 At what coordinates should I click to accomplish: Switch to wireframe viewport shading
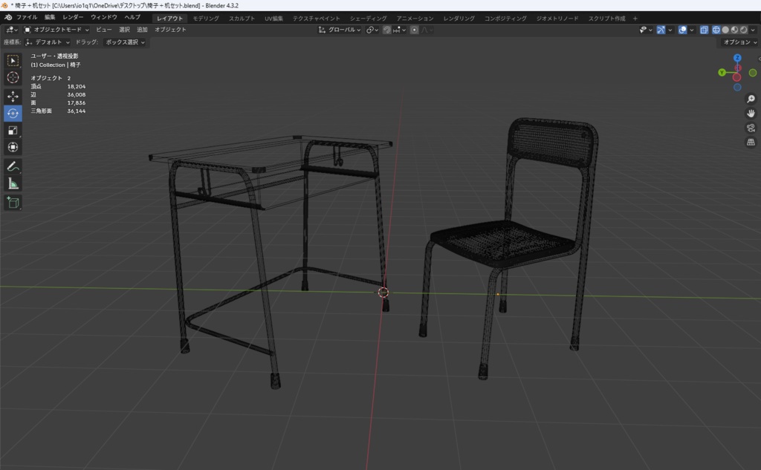coord(716,30)
